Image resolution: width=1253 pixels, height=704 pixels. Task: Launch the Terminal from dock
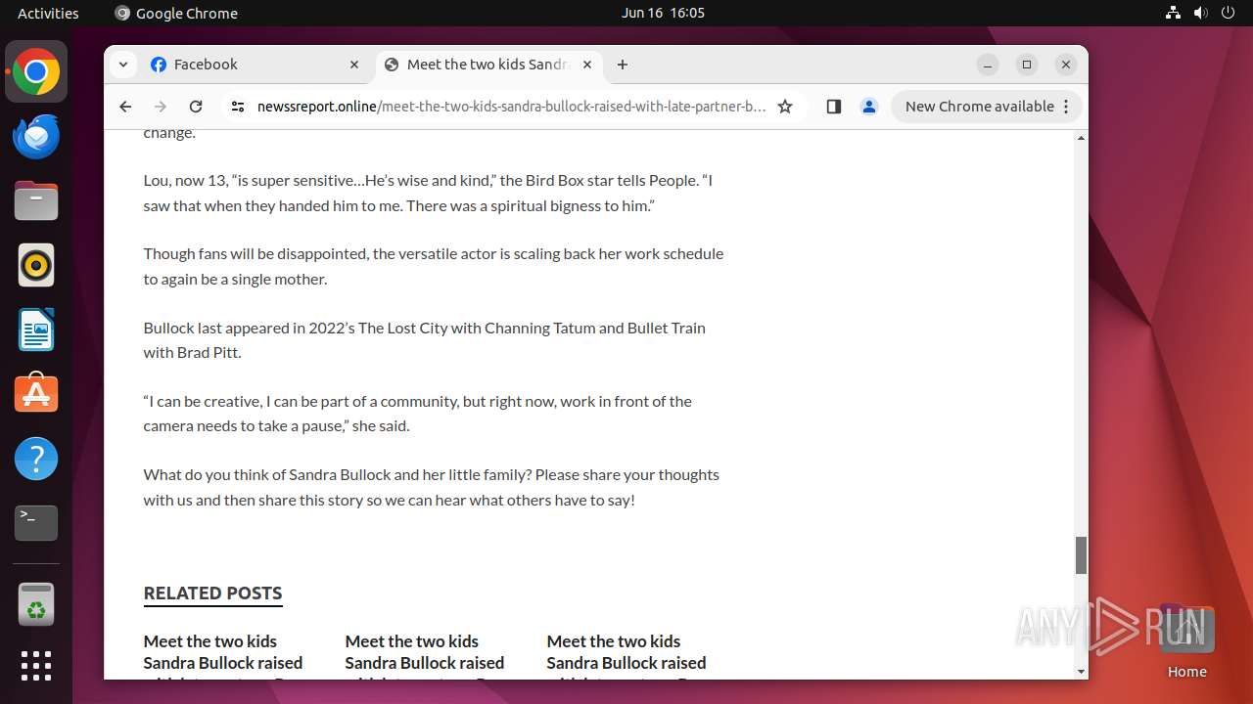pyautogui.click(x=36, y=523)
